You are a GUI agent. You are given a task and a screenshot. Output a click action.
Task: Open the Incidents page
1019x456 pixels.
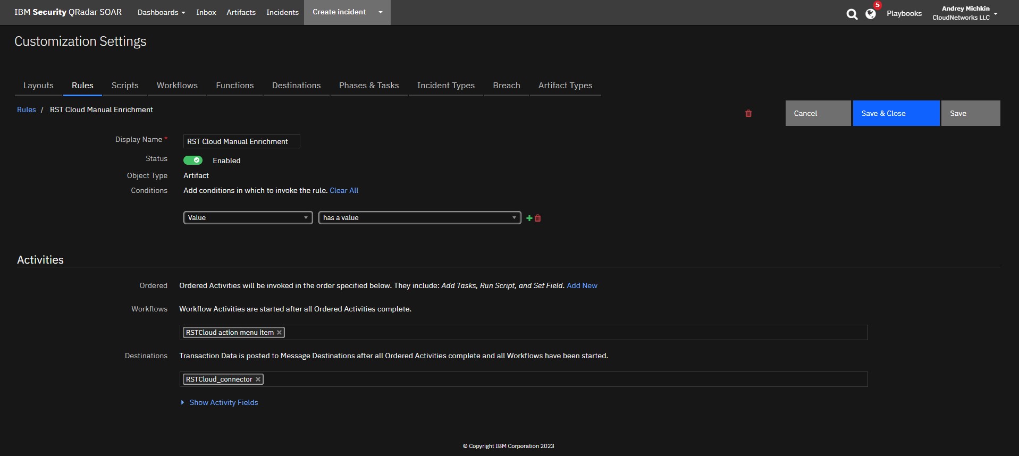[283, 12]
